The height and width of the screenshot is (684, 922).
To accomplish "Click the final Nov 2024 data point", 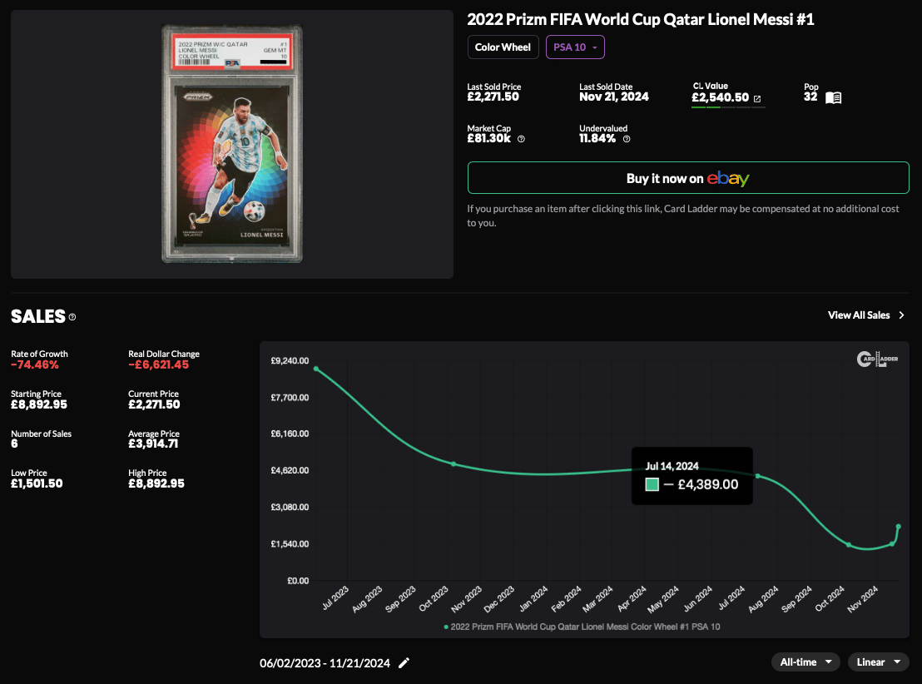I will coord(899,527).
